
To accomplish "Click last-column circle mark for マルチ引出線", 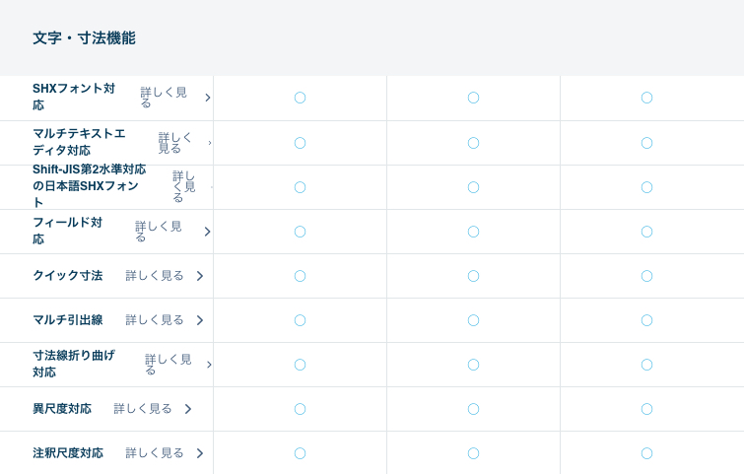I will click(646, 320).
